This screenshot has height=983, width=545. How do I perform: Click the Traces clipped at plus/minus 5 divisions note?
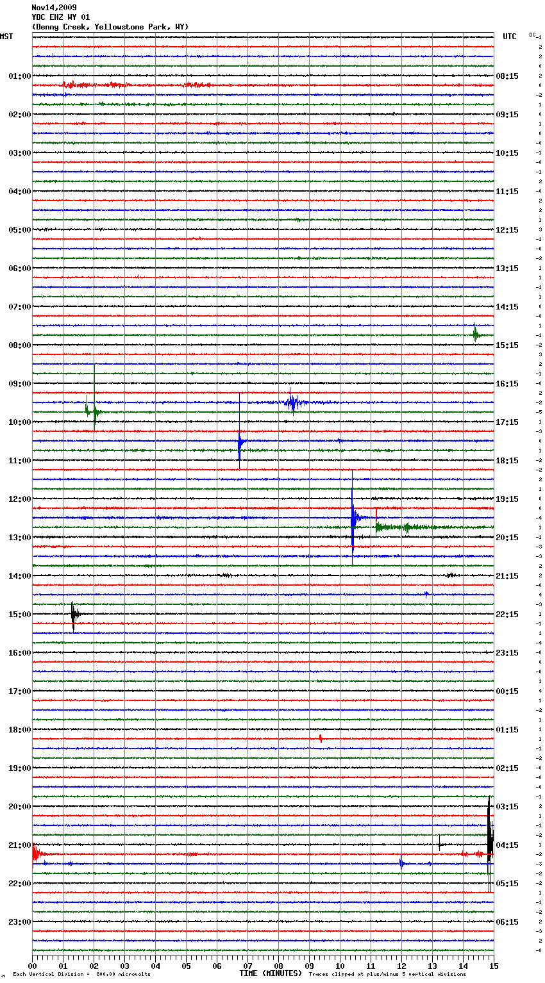pos(387,975)
